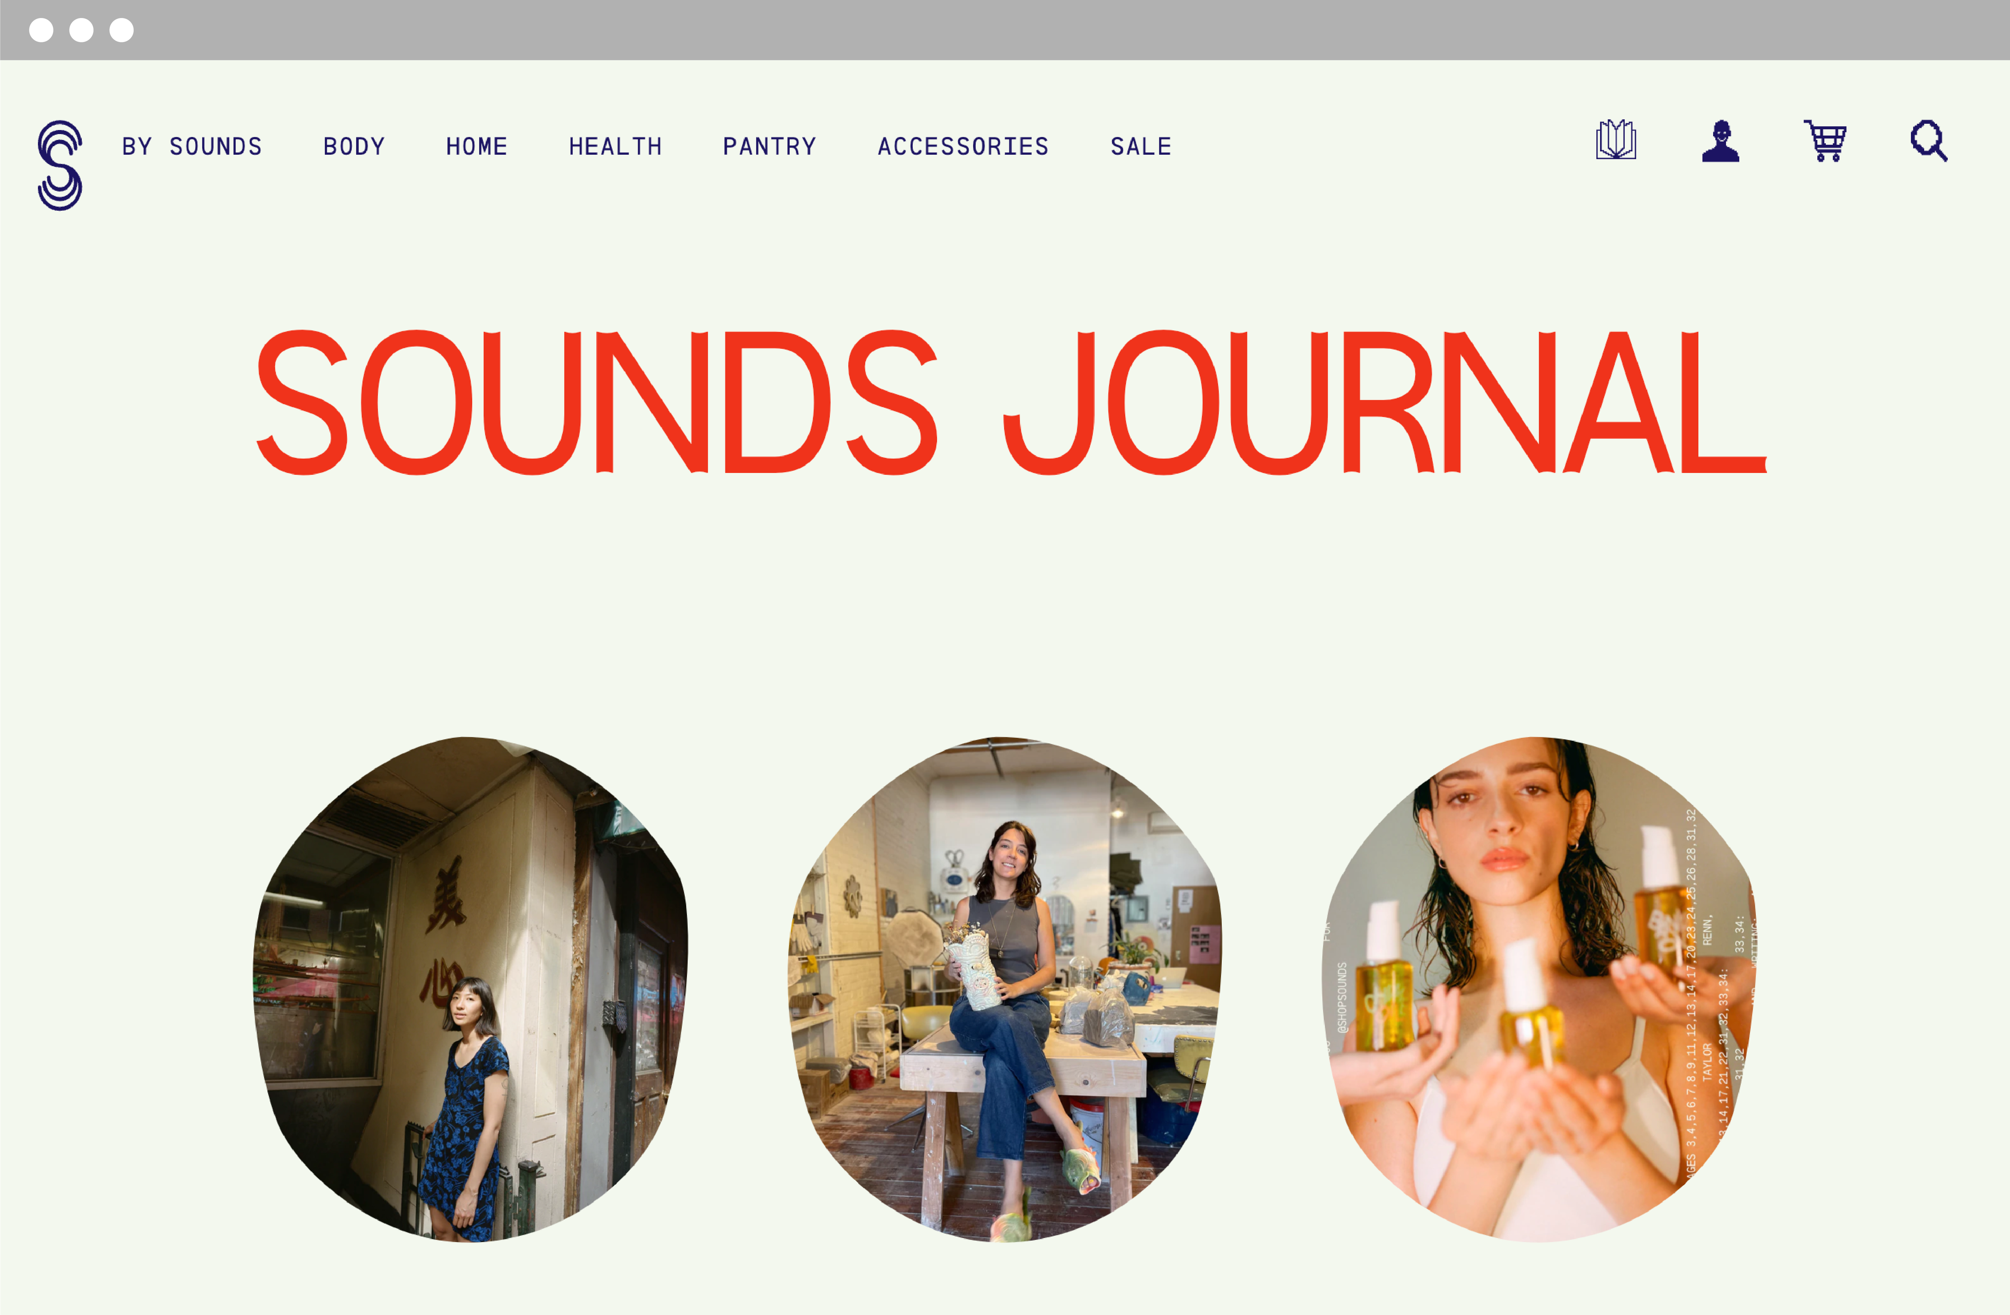Viewport: 2010px width, 1315px height.
Task: Open the ceramics studio article thumbnail
Action: 1004,989
